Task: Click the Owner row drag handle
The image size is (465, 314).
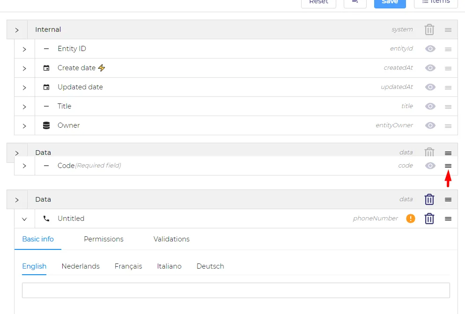Action: pyautogui.click(x=448, y=126)
